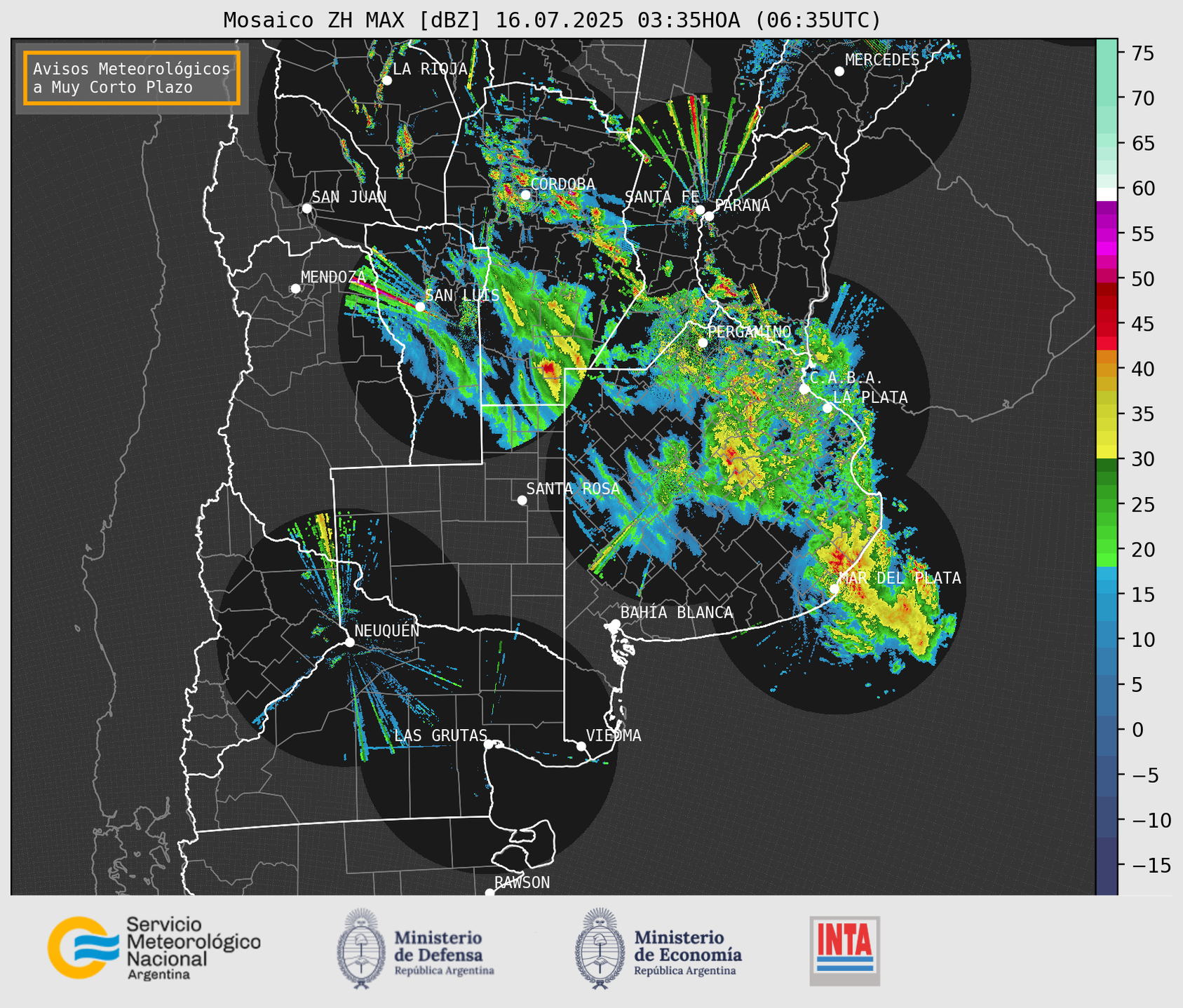This screenshot has width=1183, height=1008.
Task: Click the yellow 30 dBZ color band
Action: (x=1107, y=451)
